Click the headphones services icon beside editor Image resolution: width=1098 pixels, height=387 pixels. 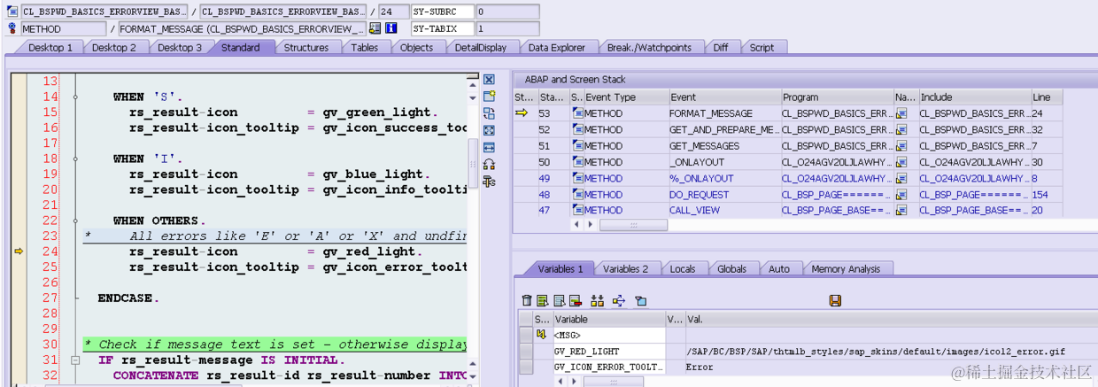click(x=489, y=164)
